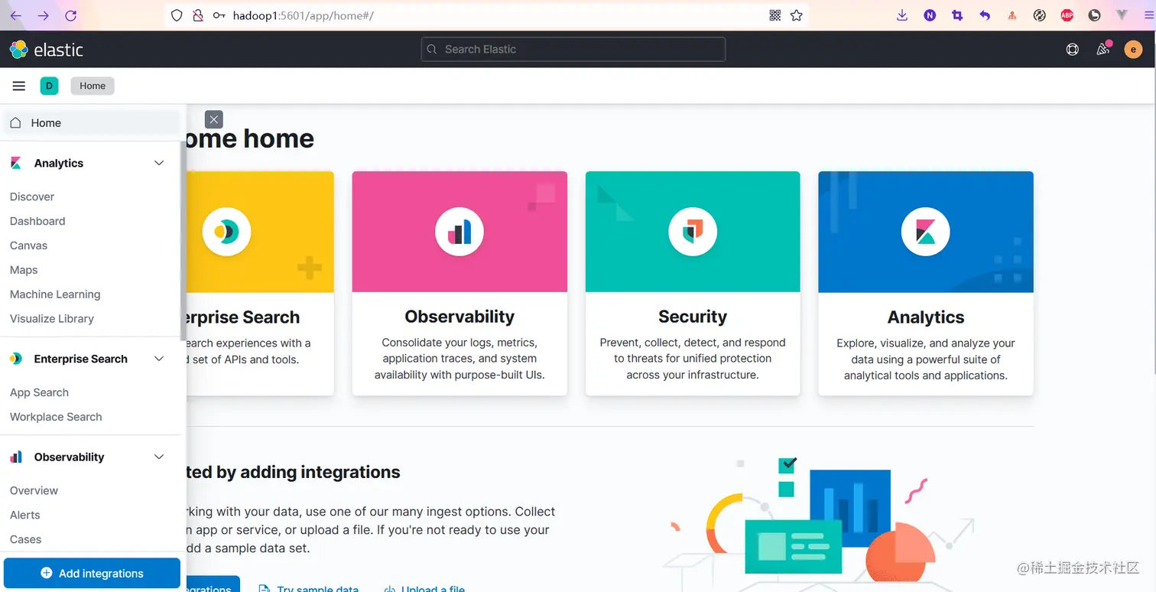Collapse the Enterprise Search section chevron

(159, 359)
